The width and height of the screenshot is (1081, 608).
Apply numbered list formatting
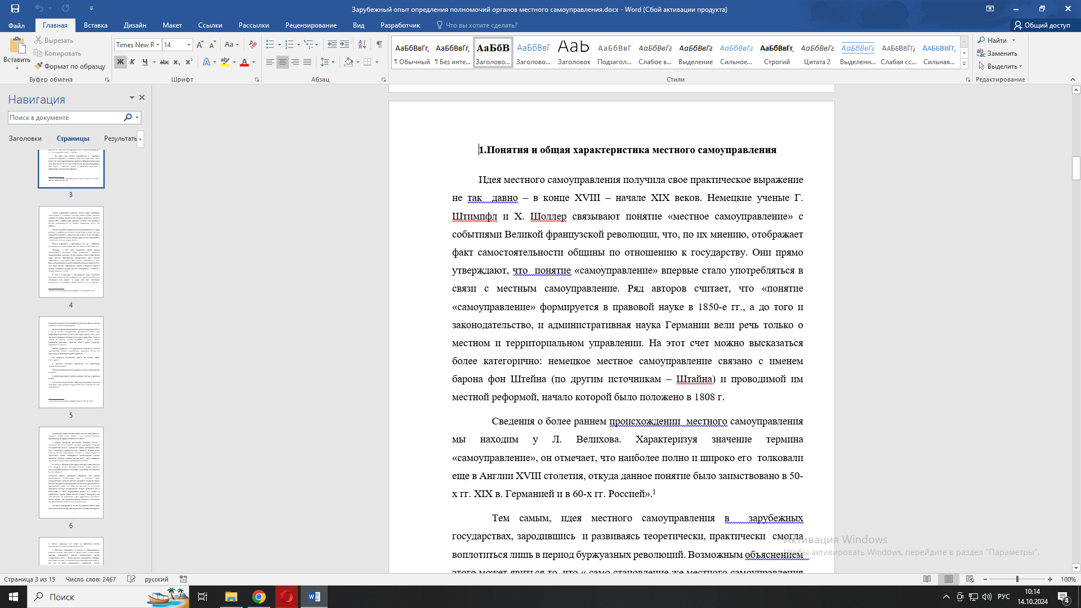click(289, 45)
